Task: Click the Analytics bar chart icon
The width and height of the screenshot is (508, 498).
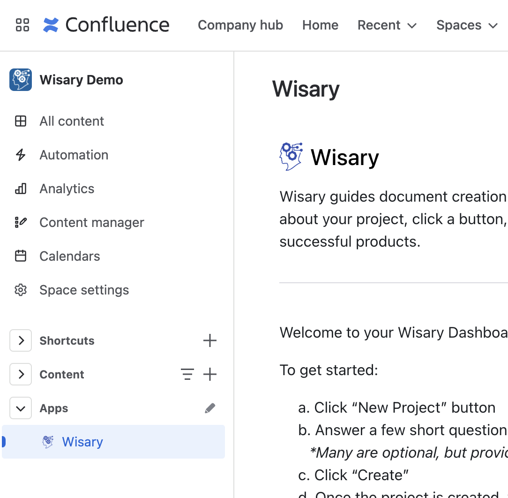Action: coord(21,189)
